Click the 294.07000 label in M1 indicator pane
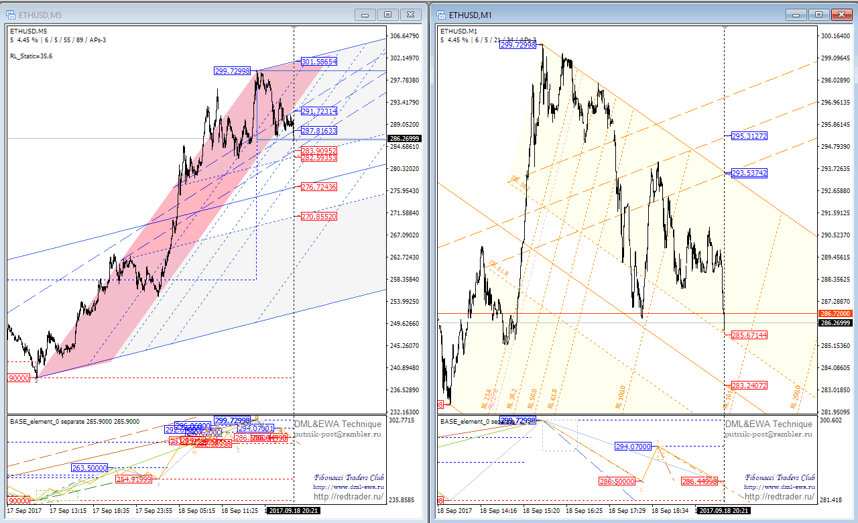This screenshot has height=523, width=858. pyautogui.click(x=633, y=446)
